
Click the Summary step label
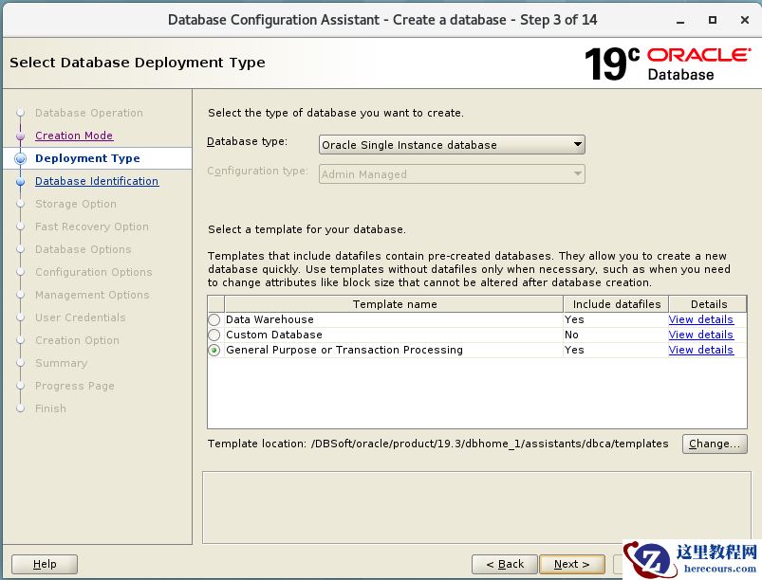tap(62, 363)
